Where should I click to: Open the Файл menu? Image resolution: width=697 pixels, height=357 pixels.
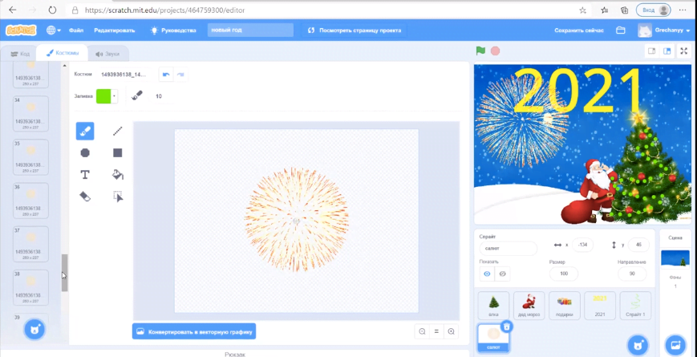click(x=76, y=30)
